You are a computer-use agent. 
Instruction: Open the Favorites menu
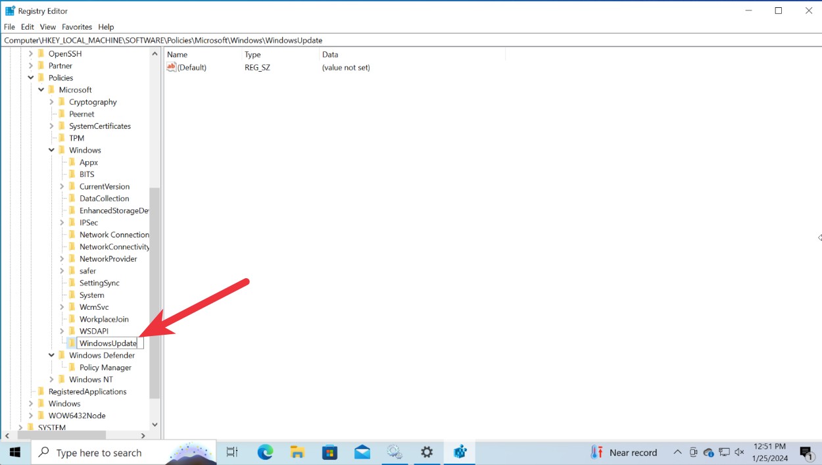(77, 26)
